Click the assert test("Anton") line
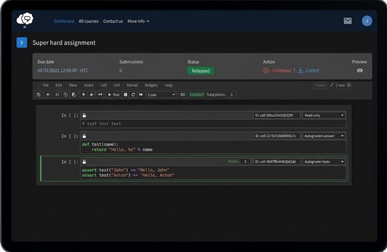This screenshot has width=387, height=252. (128, 175)
